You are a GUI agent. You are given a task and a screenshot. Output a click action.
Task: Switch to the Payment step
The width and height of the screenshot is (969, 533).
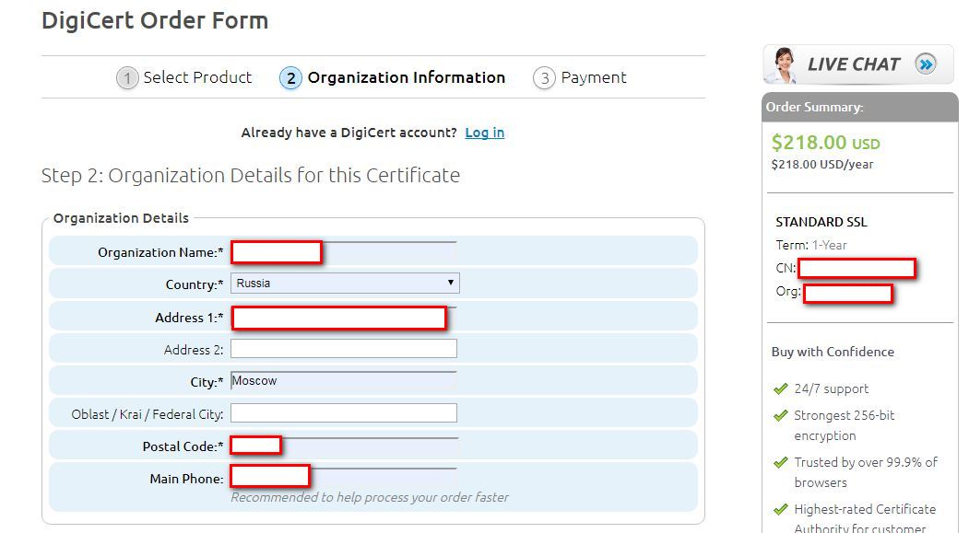coord(593,78)
